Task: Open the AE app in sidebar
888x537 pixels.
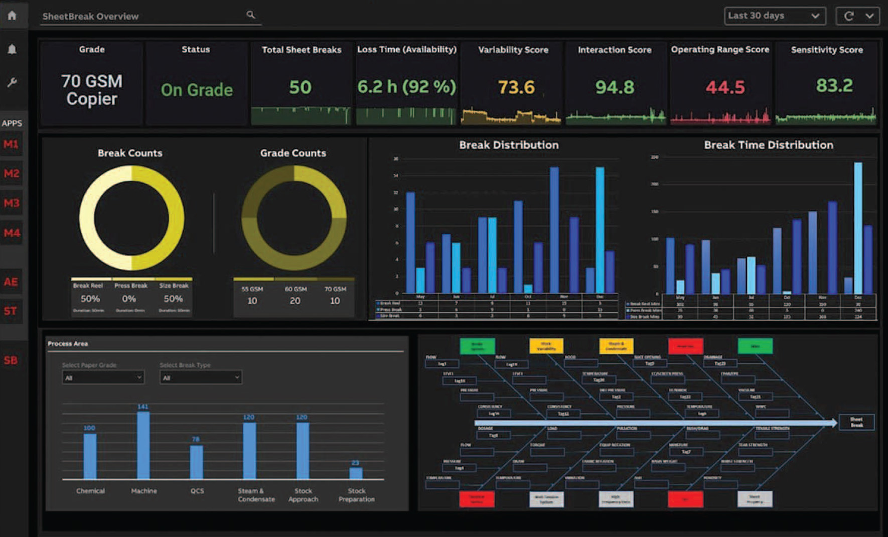Action: (11, 282)
